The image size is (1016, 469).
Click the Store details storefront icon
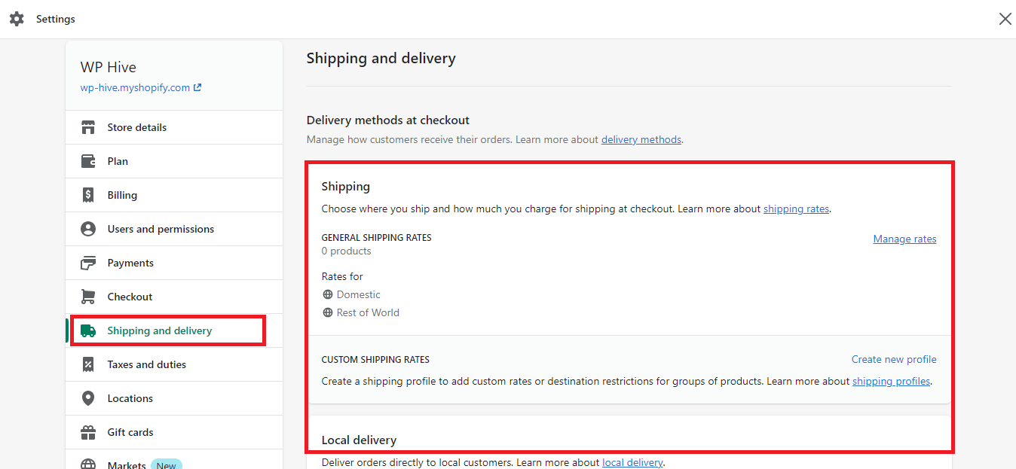[88, 127]
